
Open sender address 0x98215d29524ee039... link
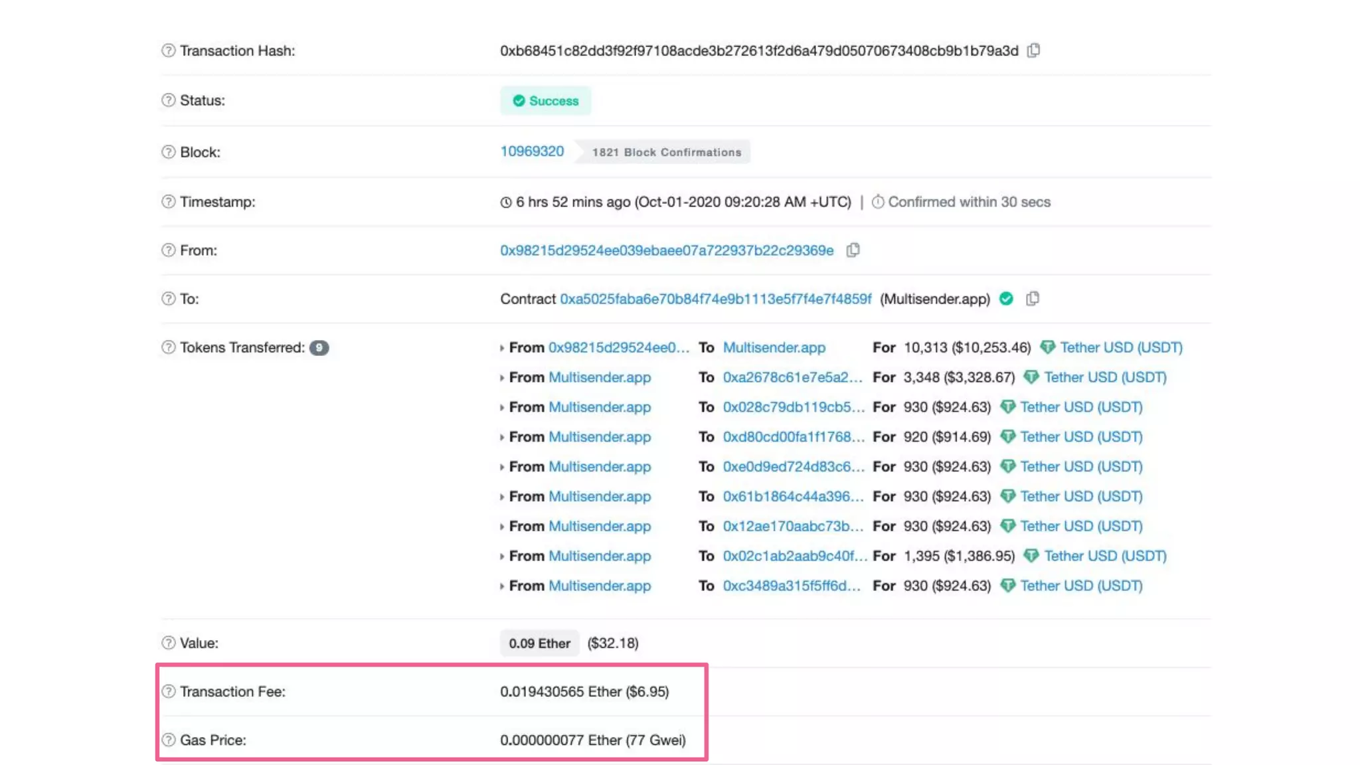pos(667,250)
